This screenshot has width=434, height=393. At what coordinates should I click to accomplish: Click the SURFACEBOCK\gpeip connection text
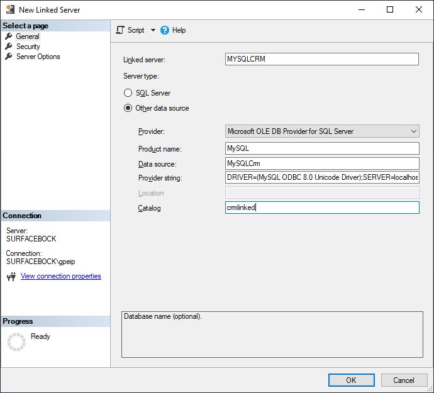tap(40, 261)
